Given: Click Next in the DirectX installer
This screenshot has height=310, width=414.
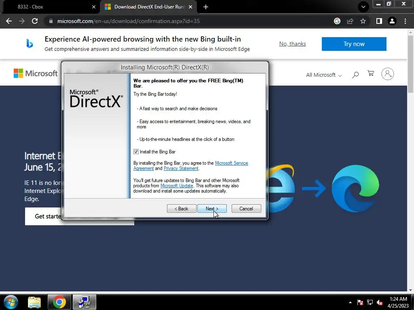Looking at the screenshot, I should tap(212, 209).
